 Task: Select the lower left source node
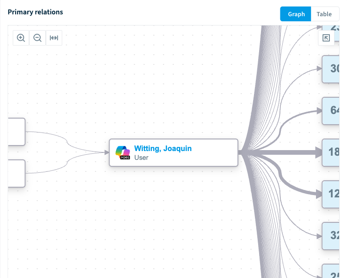17,174
